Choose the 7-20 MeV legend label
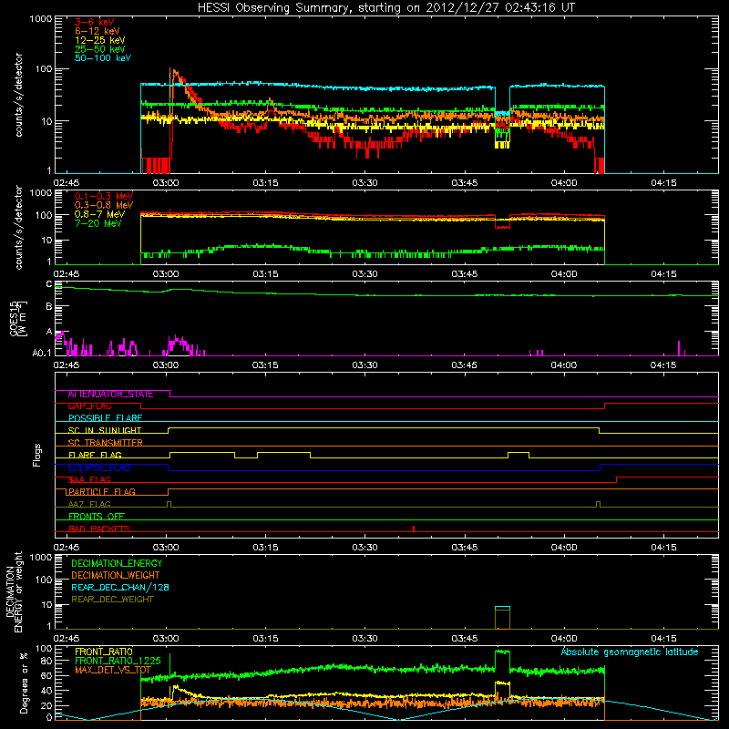This screenshot has height=729, width=729. click(98, 223)
